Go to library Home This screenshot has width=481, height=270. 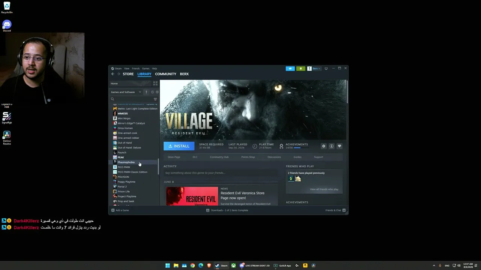click(x=130, y=84)
